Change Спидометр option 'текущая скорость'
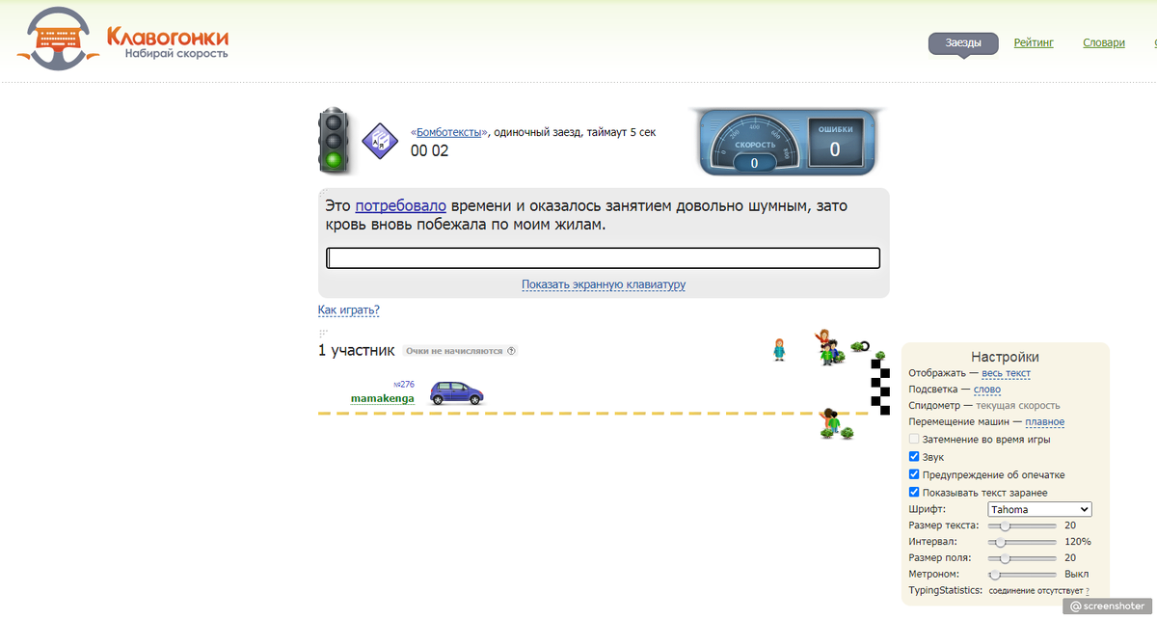The width and height of the screenshot is (1157, 619). coord(1017,406)
